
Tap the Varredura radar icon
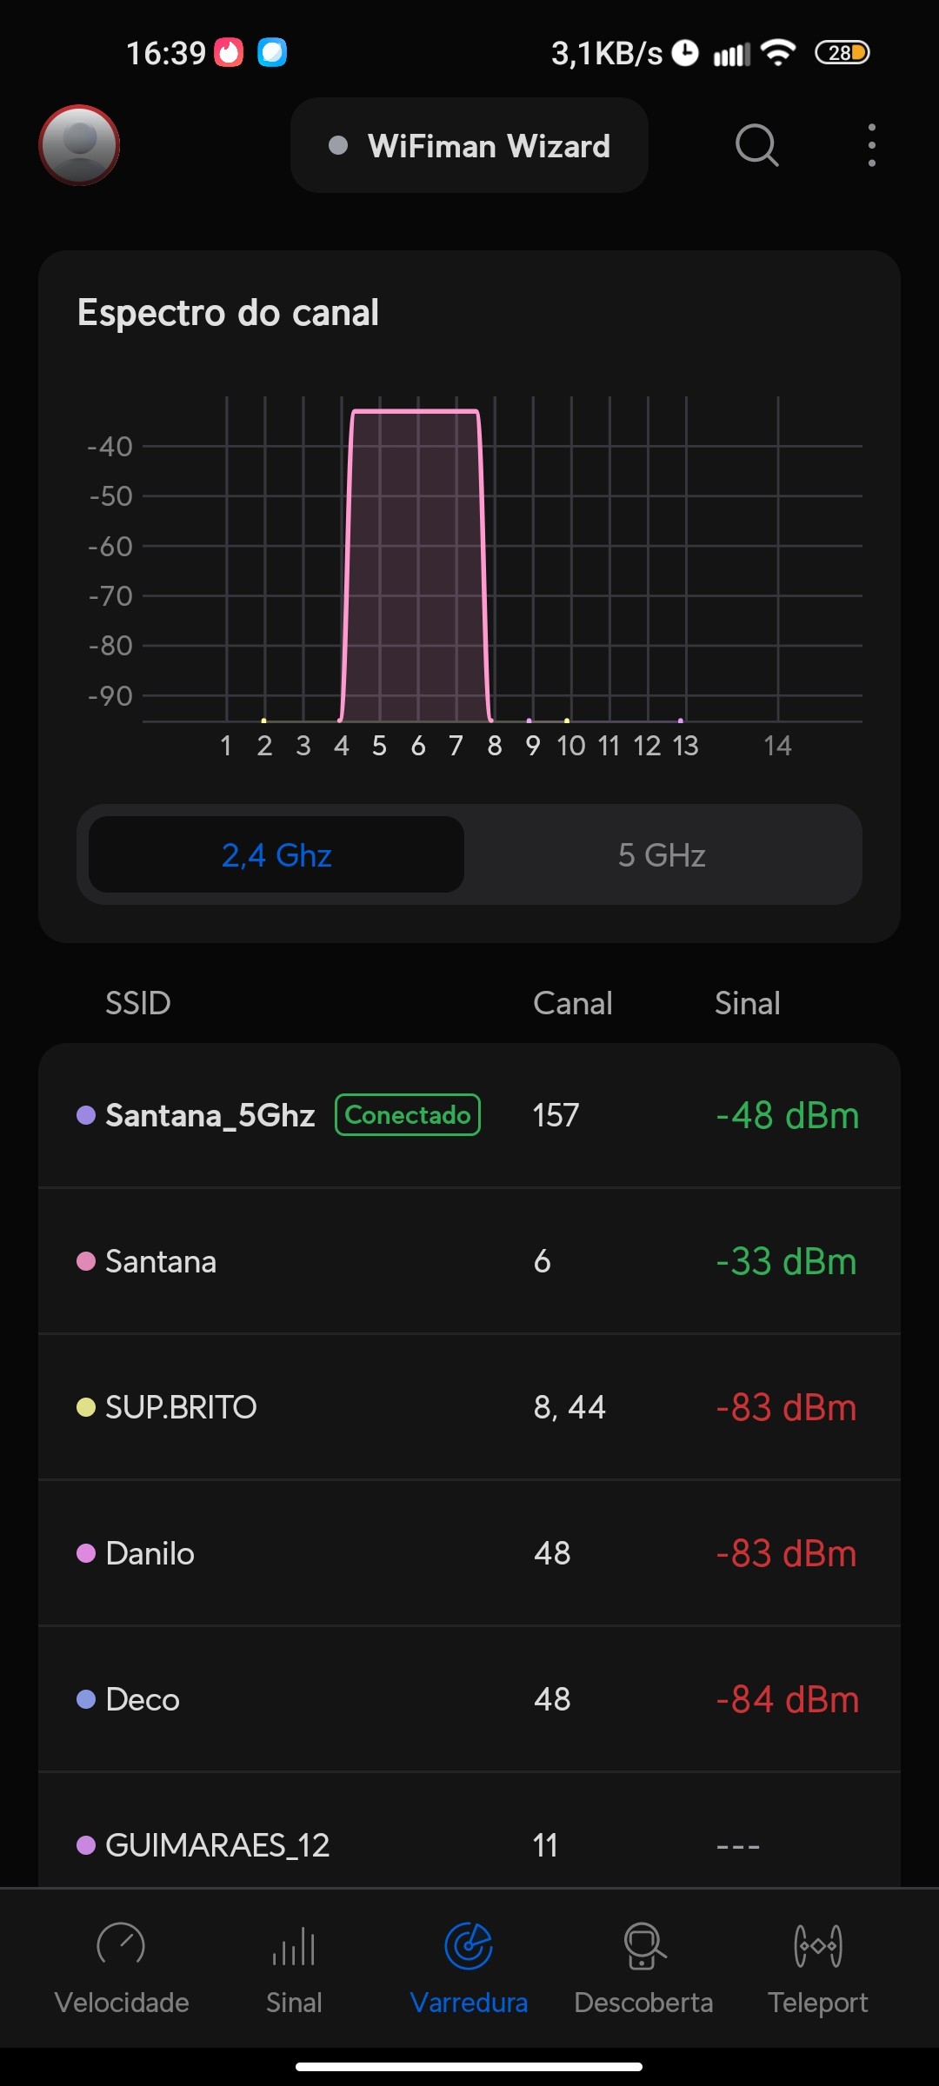pos(469,1945)
